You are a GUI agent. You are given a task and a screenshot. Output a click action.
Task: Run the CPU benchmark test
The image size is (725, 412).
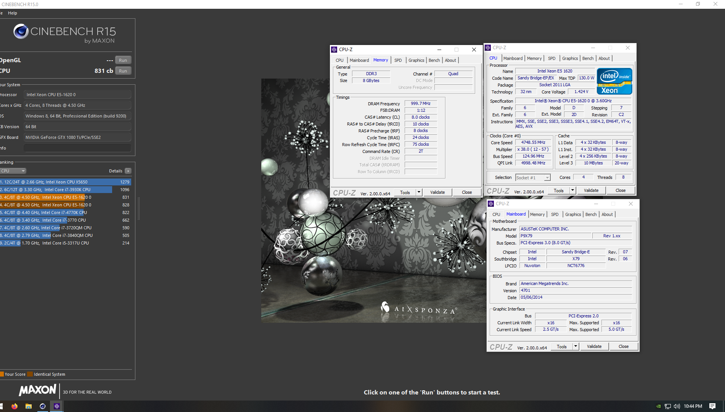(123, 71)
